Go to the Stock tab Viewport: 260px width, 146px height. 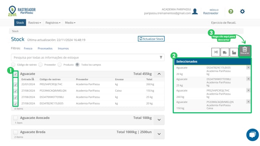20,23
